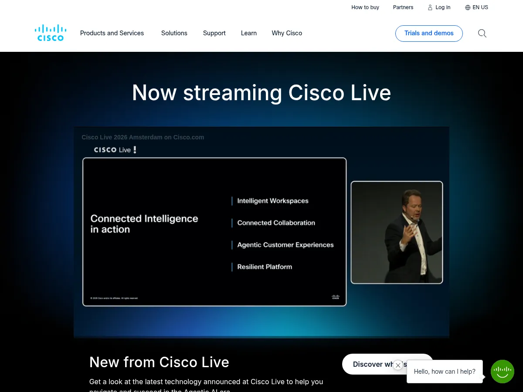Click the globe language icon
The image size is (523, 392).
pyautogui.click(x=468, y=7)
